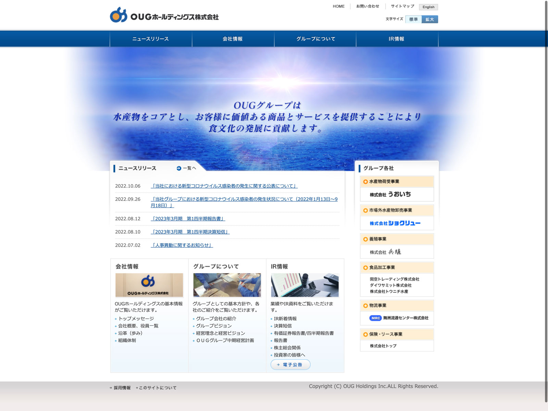This screenshot has width=548, height=411.
Task: Click the IR情報 laptop chart image
Action: [x=304, y=285]
